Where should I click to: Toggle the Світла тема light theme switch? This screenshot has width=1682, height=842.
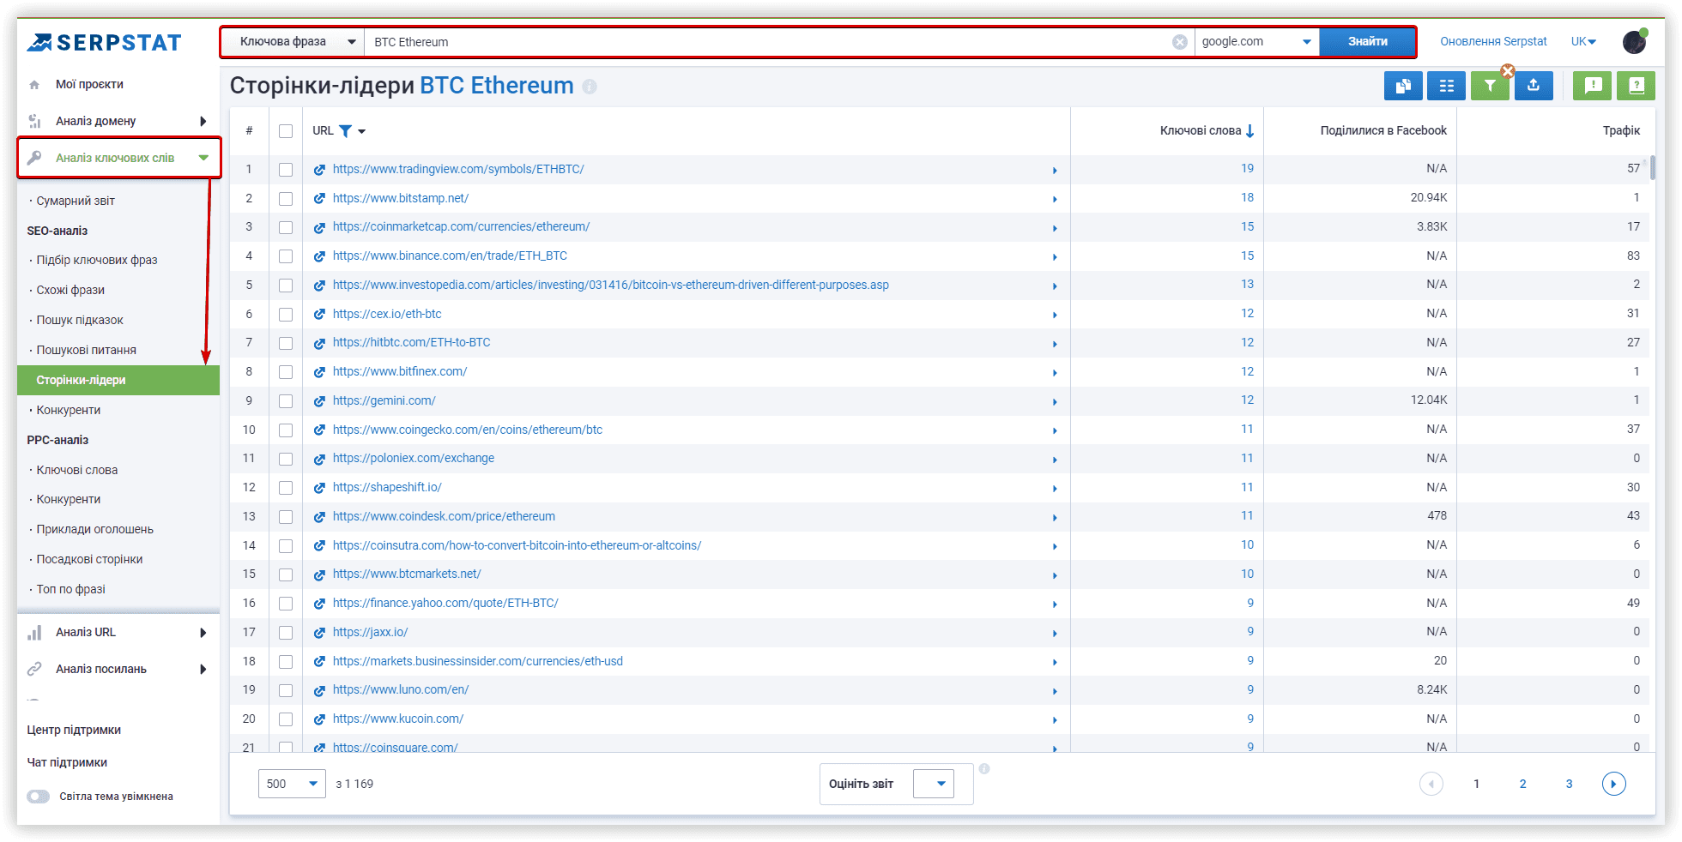pyautogui.click(x=38, y=797)
